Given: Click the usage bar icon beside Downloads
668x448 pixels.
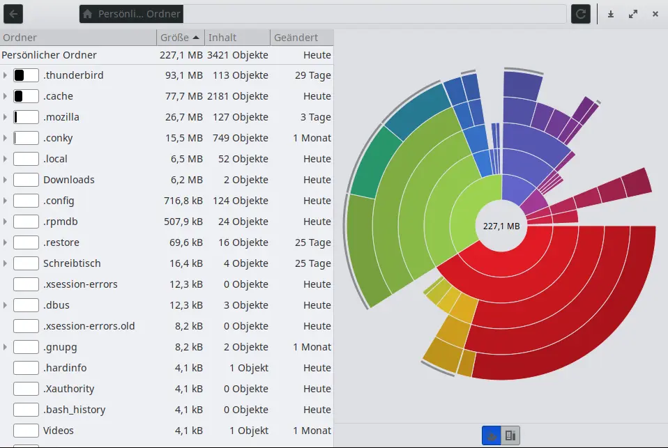Looking at the screenshot, I should click(x=26, y=180).
